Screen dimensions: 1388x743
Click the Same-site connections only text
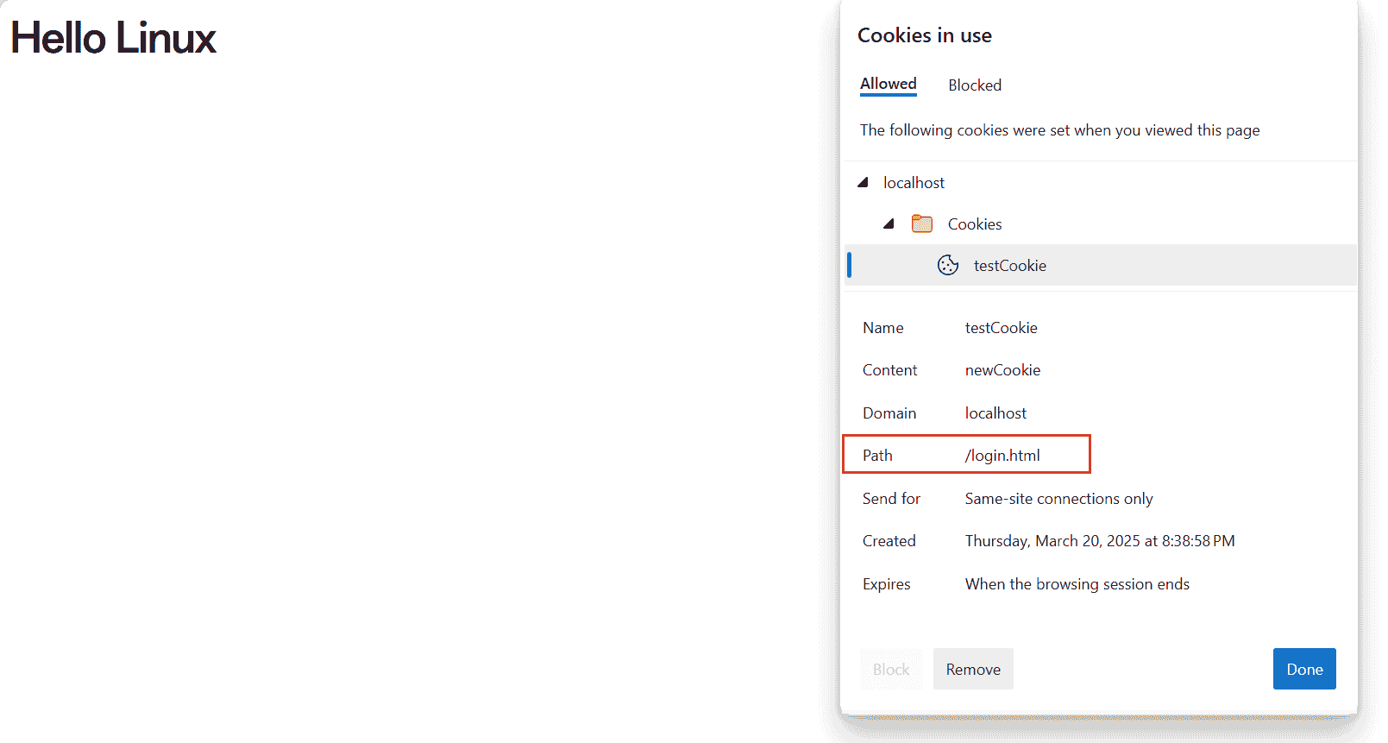[x=1058, y=499]
